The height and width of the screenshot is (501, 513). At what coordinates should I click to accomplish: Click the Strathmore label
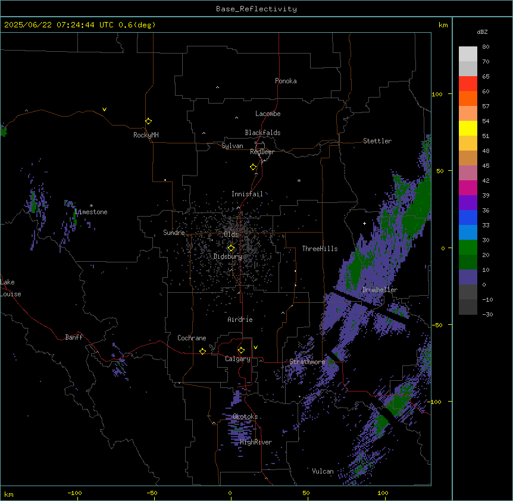coord(307,362)
